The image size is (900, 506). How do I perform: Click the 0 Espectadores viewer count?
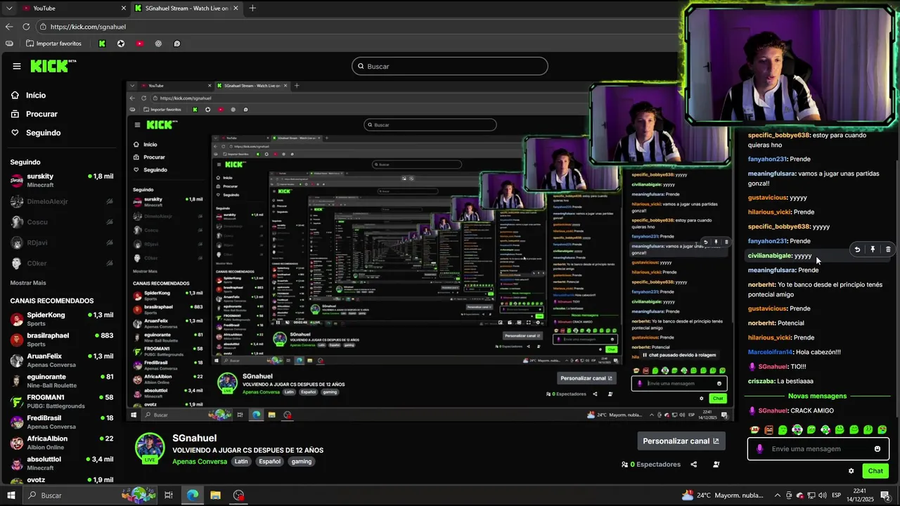pyautogui.click(x=651, y=465)
